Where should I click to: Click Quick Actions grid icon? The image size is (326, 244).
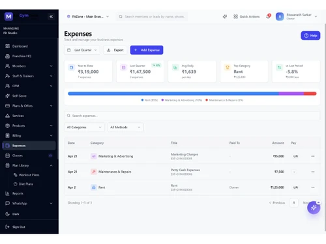(235, 16)
